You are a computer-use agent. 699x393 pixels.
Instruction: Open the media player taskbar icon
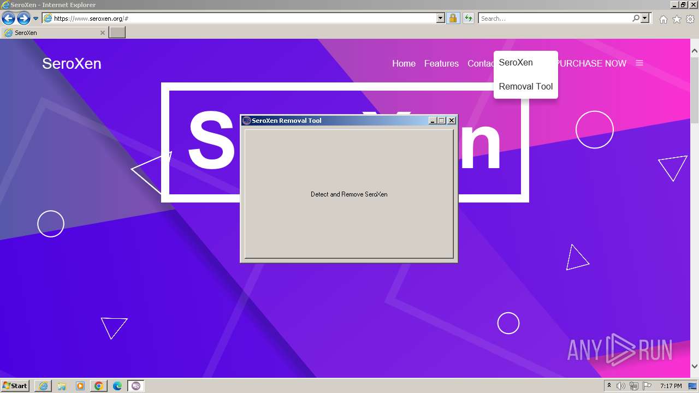[80, 386]
